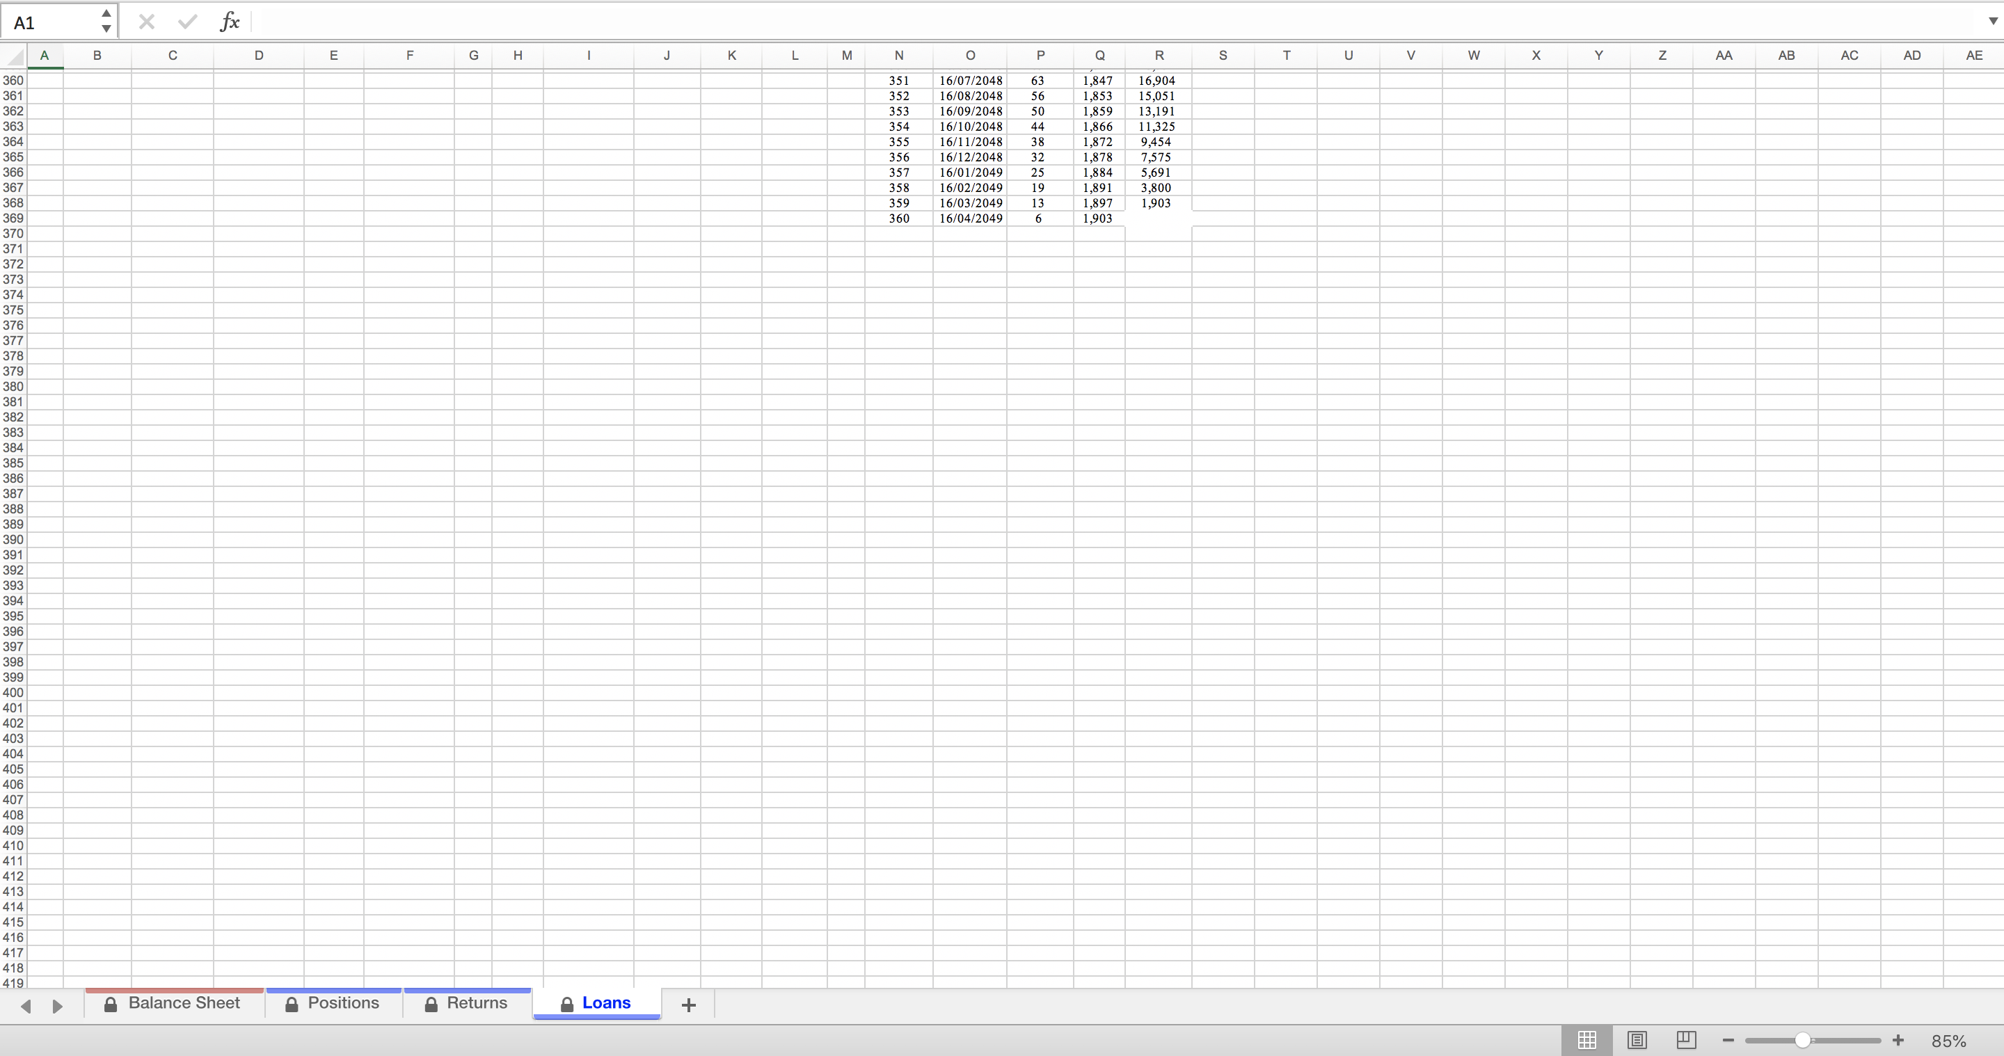Click cell containing 15,051
Screen dimensions: 2004x1056
pos(1159,95)
